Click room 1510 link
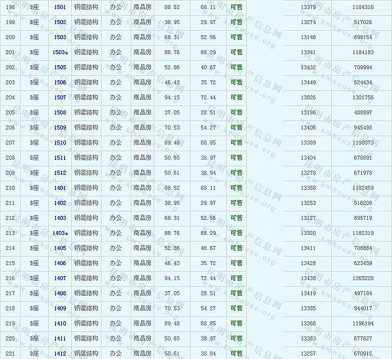The width and height of the screenshot is (392, 359). (x=60, y=143)
